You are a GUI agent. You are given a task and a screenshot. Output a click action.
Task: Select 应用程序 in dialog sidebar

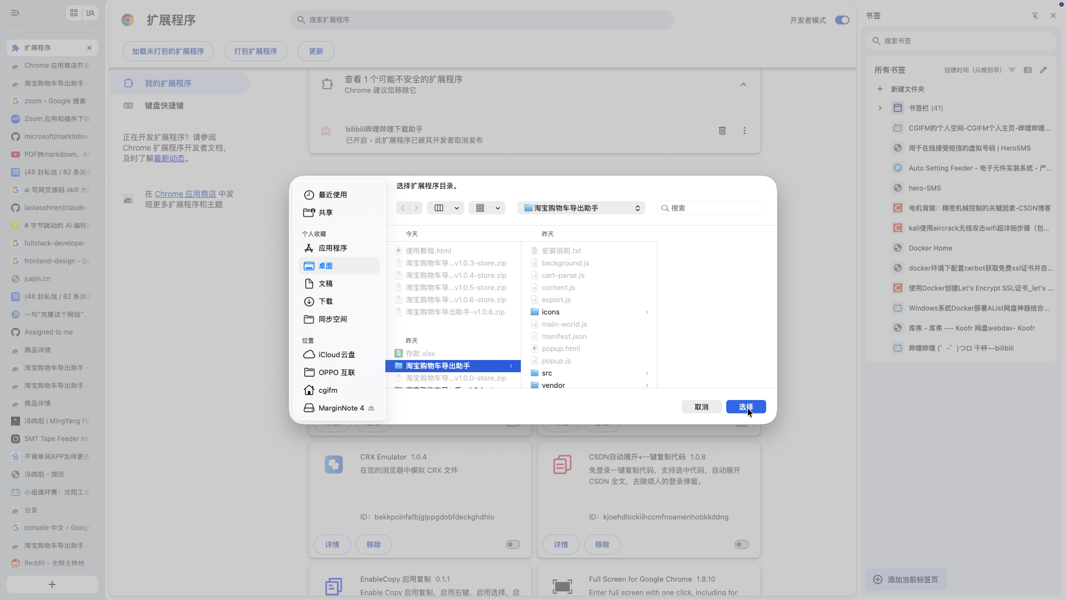tap(339, 248)
